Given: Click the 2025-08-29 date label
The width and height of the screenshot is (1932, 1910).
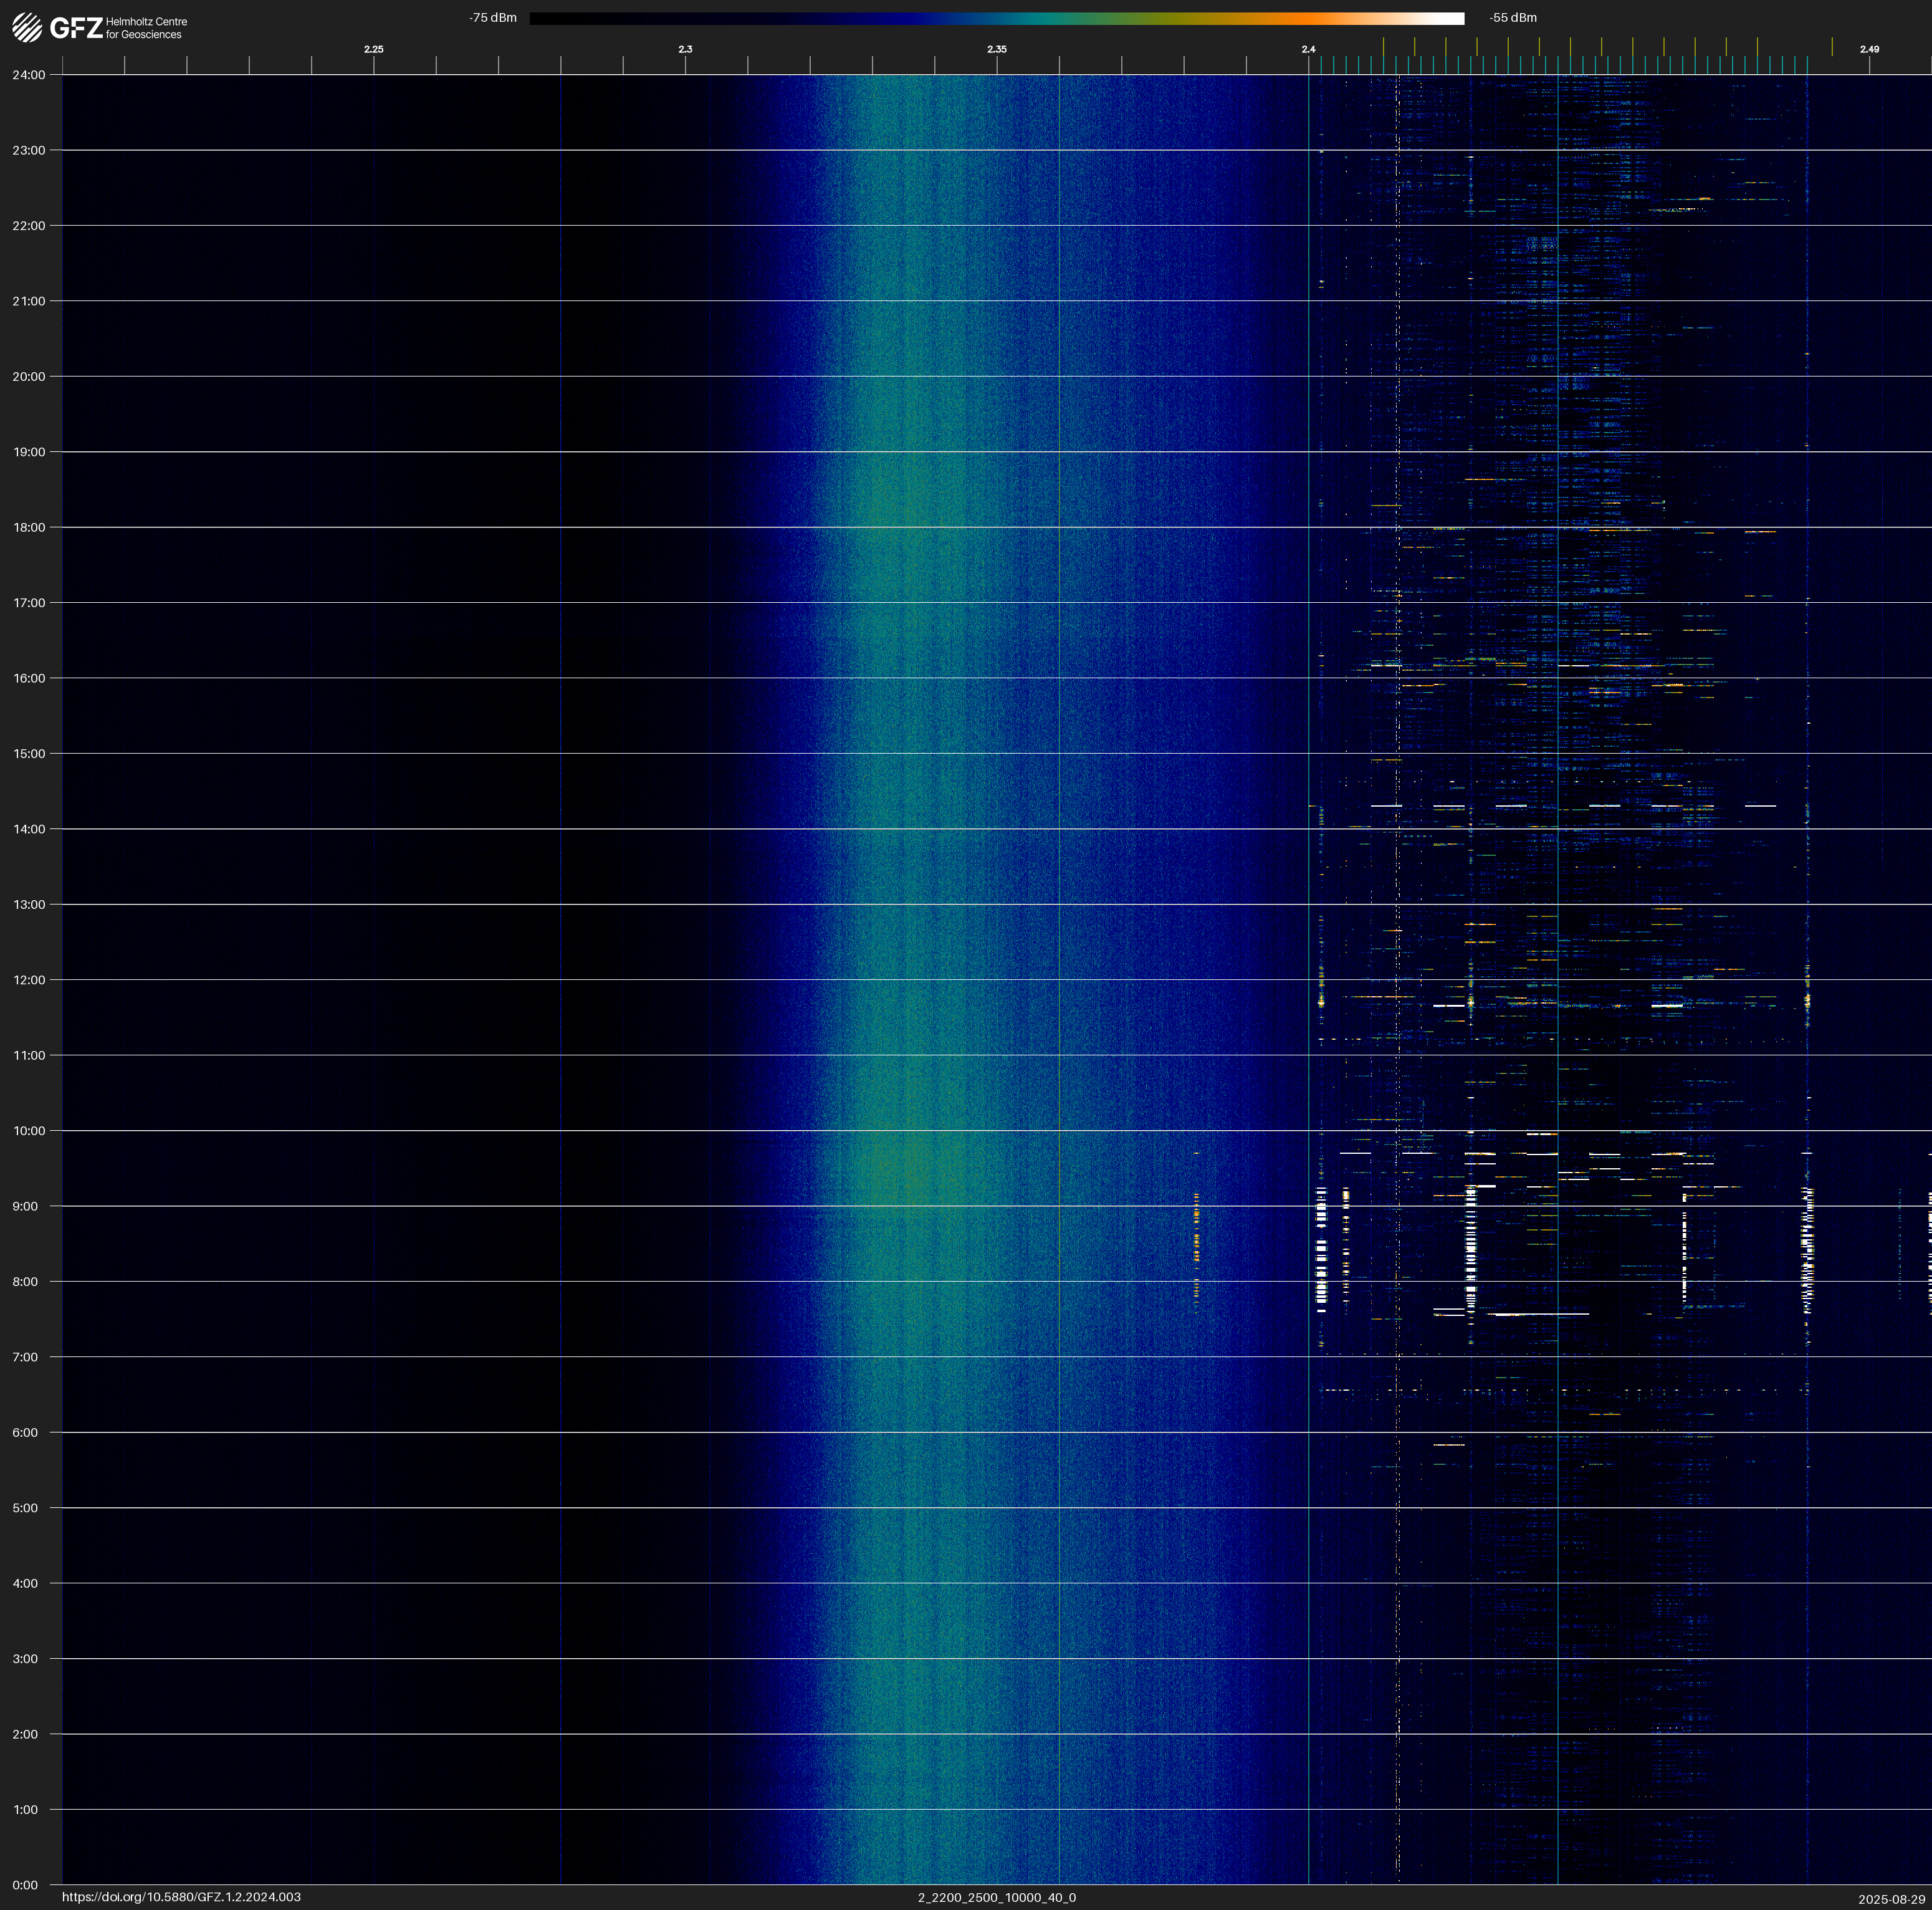Looking at the screenshot, I should [1891, 1899].
